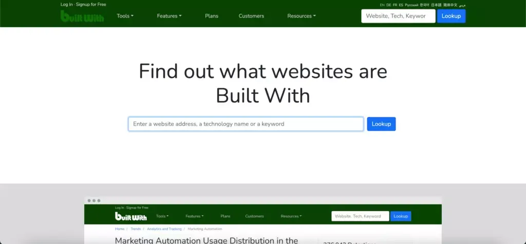Open the Tools dropdown menu
The image size is (526, 244).
point(125,16)
